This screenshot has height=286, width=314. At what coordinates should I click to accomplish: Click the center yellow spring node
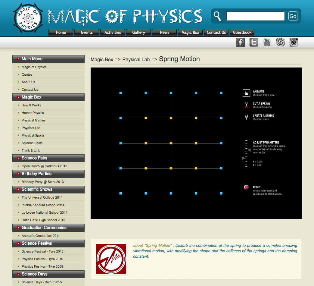point(171,143)
